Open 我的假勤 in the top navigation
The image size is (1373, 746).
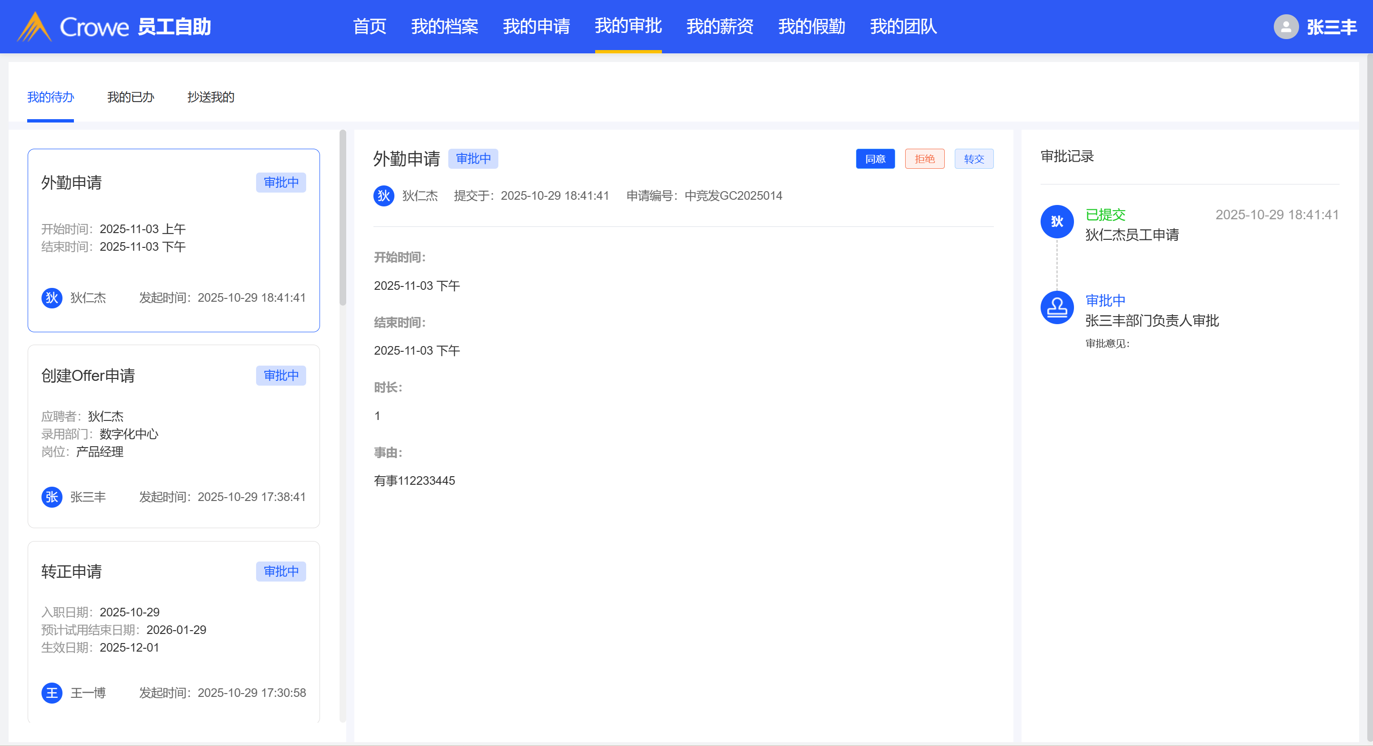click(811, 27)
